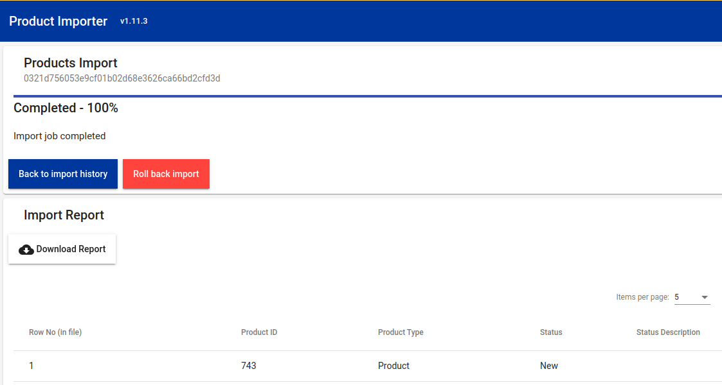Click the Import Report heading

pyautogui.click(x=64, y=215)
